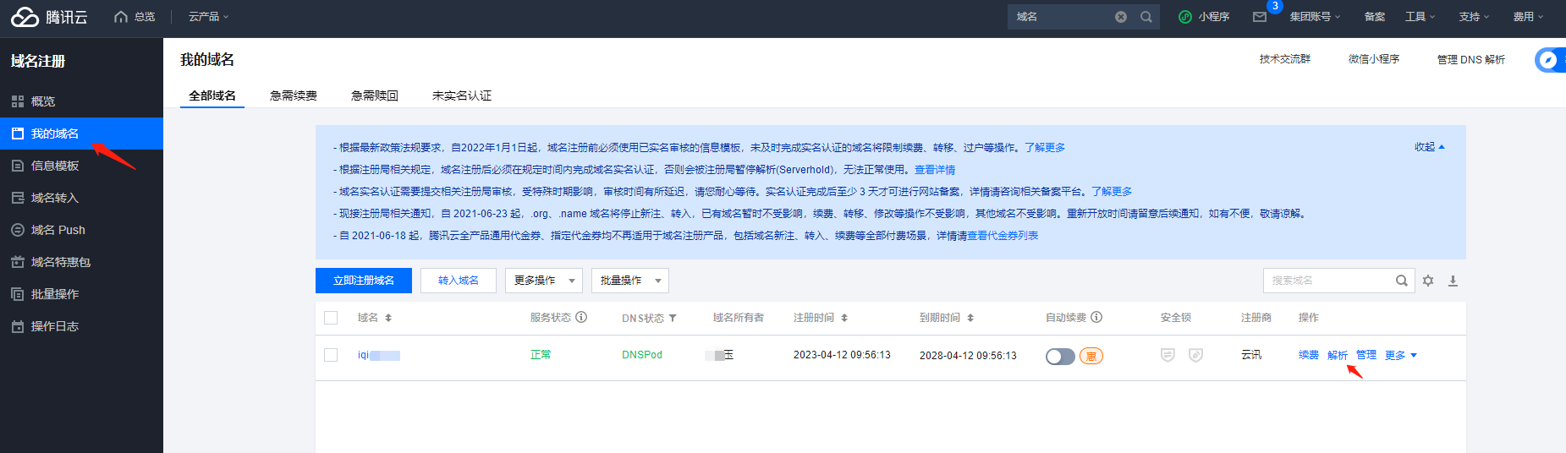This screenshot has width=1566, height=453.
Task: Click the Tencent Cloud logo
Action: click(x=49, y=17)
